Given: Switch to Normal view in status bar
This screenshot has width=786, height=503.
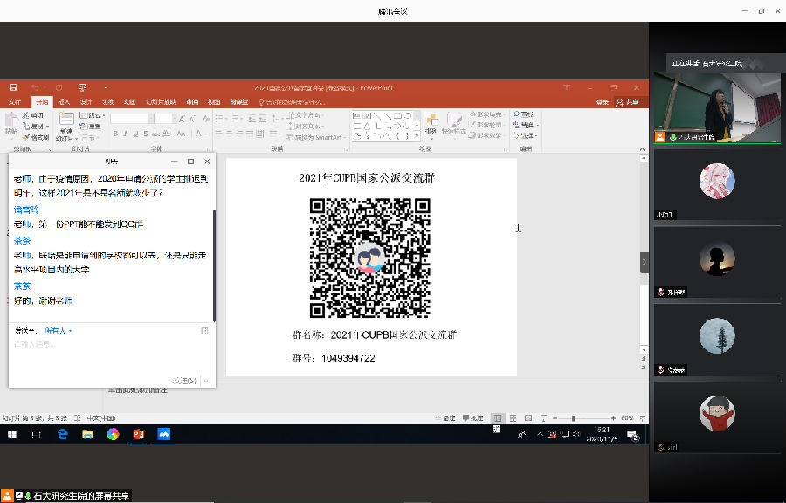Looking at the screenshot, I should pos(497,417).
